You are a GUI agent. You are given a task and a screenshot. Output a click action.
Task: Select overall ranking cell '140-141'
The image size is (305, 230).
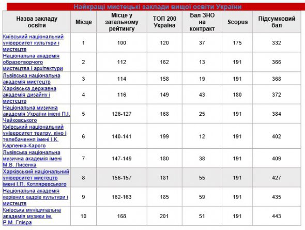121,136
